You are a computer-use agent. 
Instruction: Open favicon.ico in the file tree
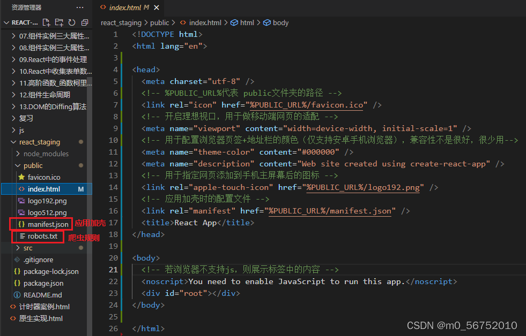[x=44, y=177]
